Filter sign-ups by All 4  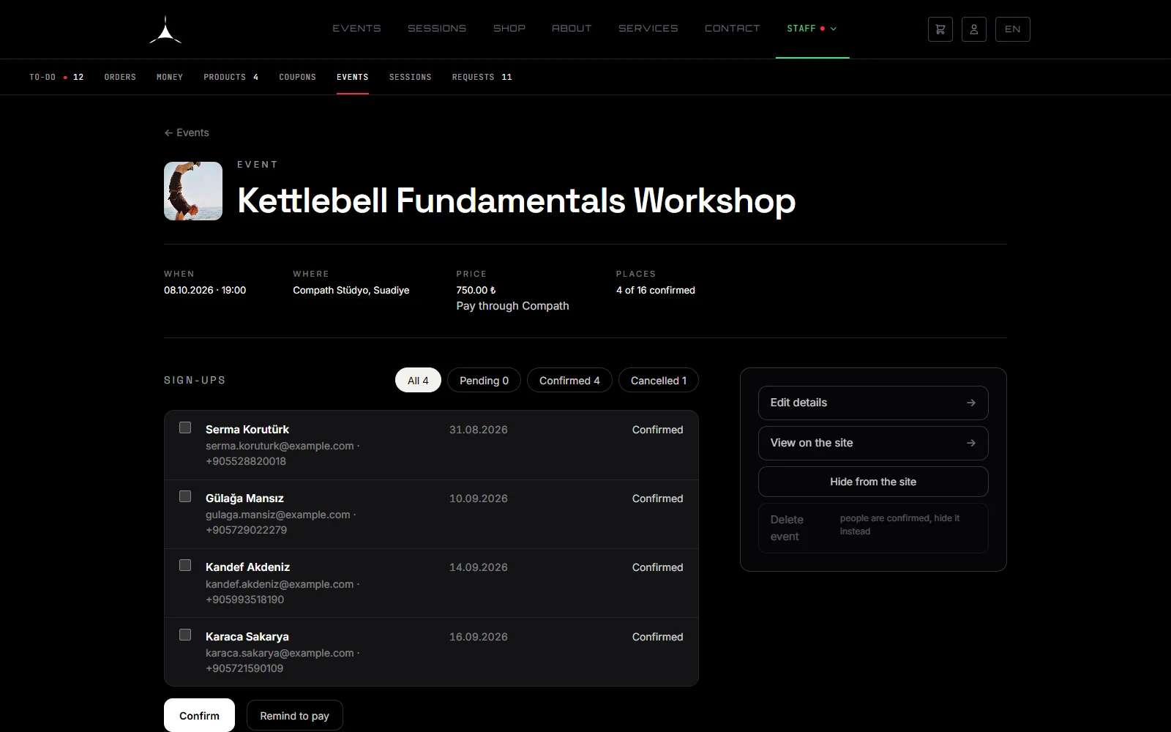coord(418,380)
